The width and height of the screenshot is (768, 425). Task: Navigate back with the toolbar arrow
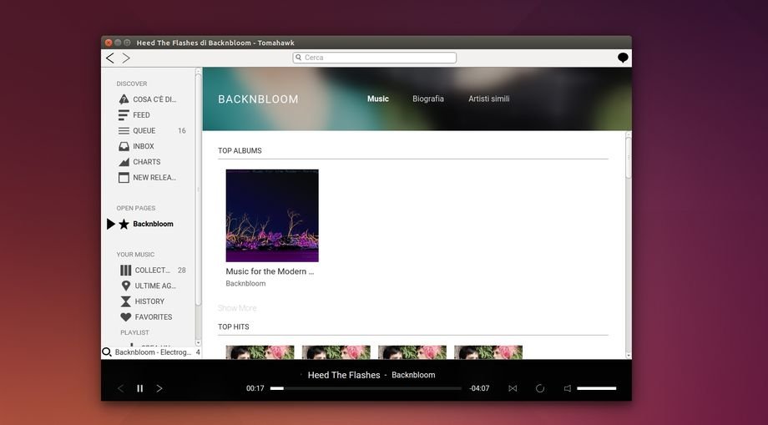point(109,58)
